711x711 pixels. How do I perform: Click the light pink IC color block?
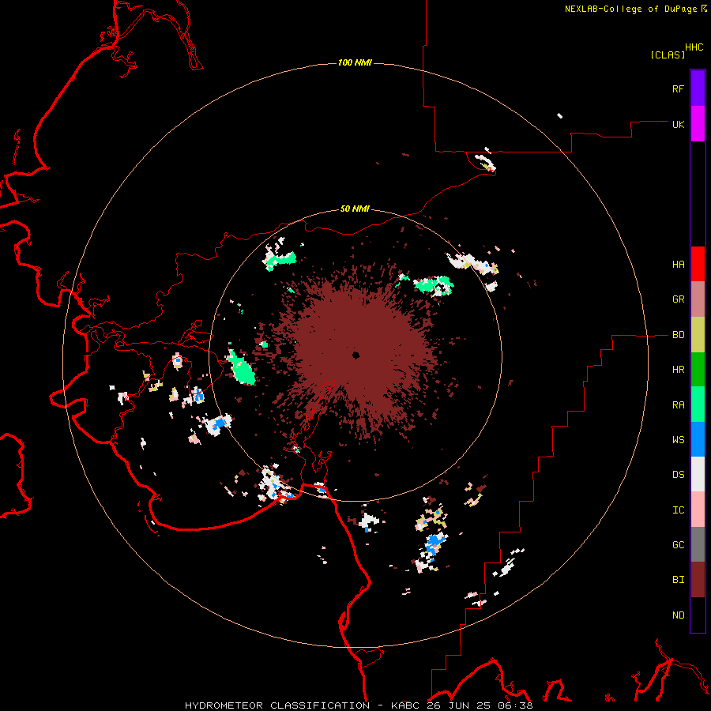coord(698,510)
